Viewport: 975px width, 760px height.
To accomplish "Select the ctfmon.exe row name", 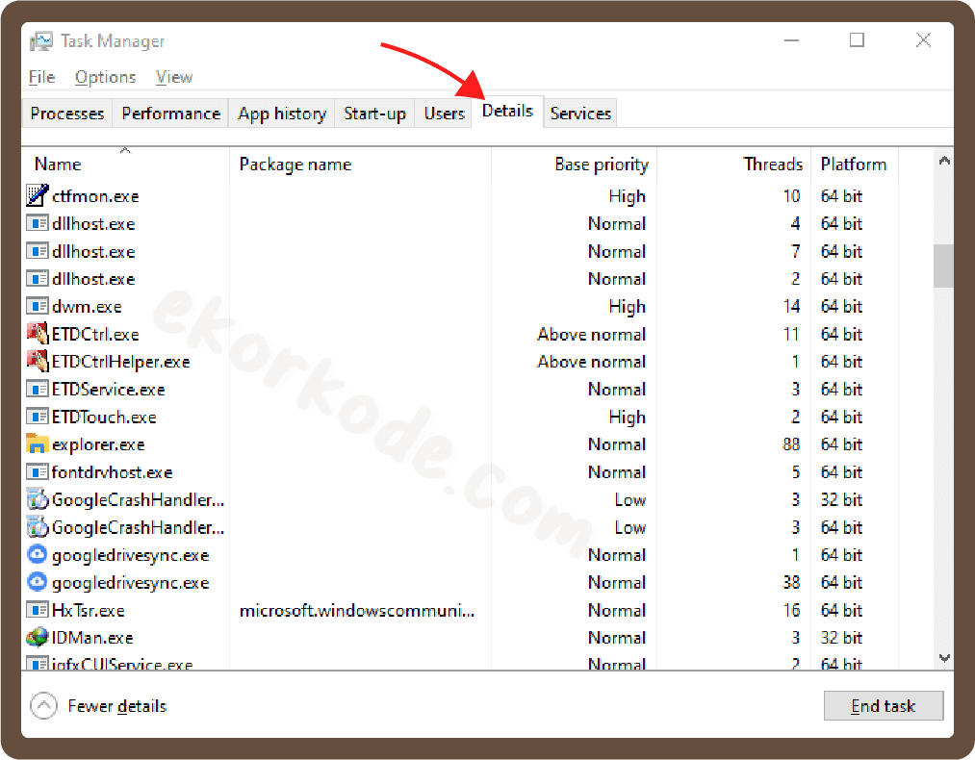I will point(95,195).
